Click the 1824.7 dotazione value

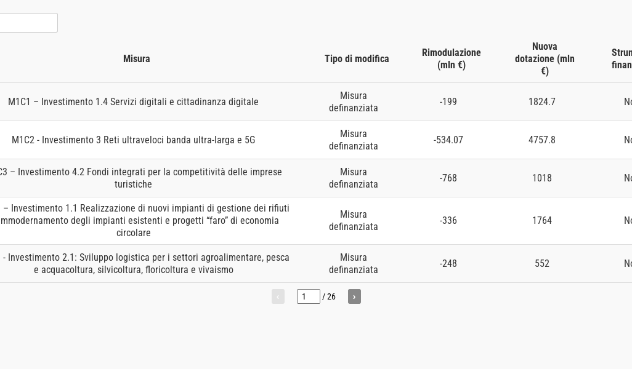[x=542, y=102]
